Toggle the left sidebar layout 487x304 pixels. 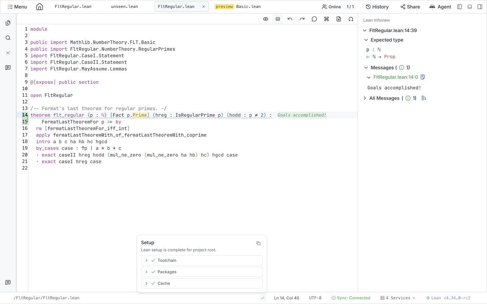460,7
